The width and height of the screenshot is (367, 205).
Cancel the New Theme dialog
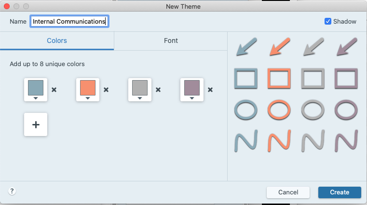[x=288, y=192]
